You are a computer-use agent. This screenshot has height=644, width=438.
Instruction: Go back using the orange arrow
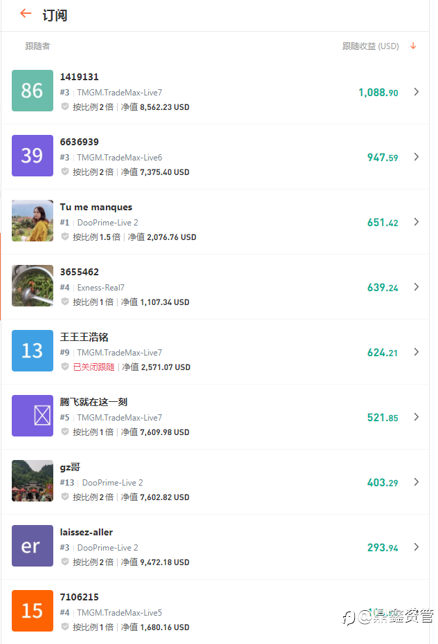pos(26,14)
